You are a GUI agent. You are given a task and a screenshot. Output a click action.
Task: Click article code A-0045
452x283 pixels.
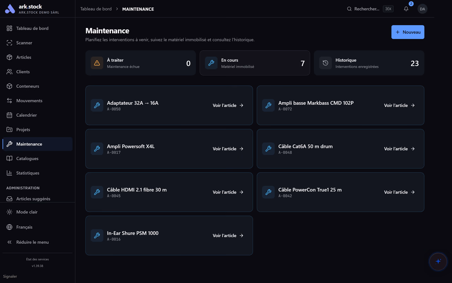coord(114,196)
